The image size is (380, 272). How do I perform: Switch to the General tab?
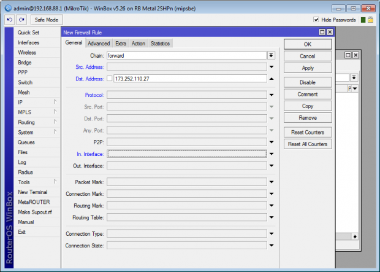pos(74,43)
